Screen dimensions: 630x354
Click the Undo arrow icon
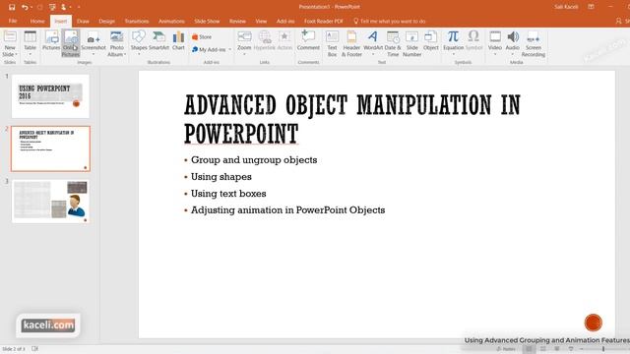(25, 7)
